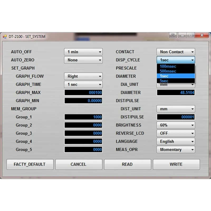
Task: Click the WRITE button
Action: point(176,164)
